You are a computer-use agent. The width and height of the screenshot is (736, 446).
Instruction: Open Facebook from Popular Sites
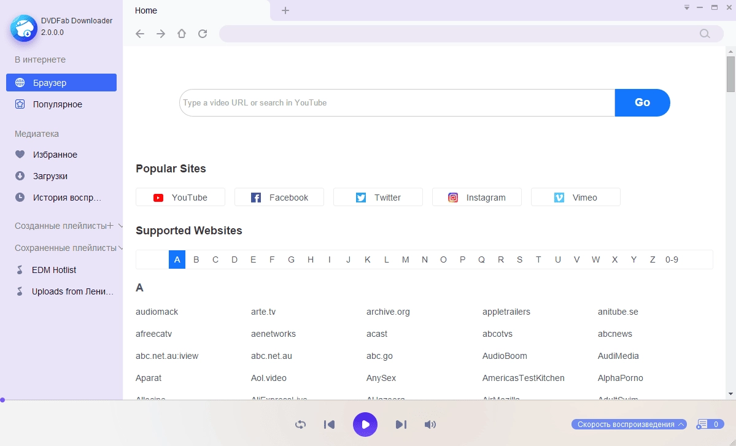click(x=279, y=198)
